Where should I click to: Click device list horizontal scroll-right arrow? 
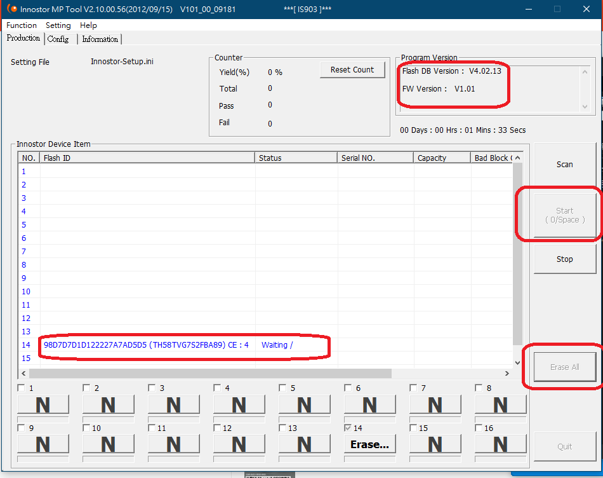[507, 373]
